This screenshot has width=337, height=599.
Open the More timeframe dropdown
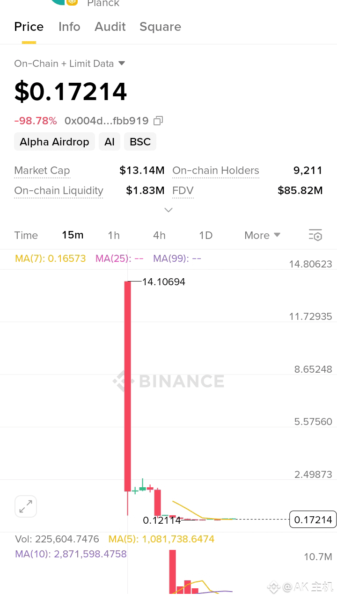coord(262,235)
